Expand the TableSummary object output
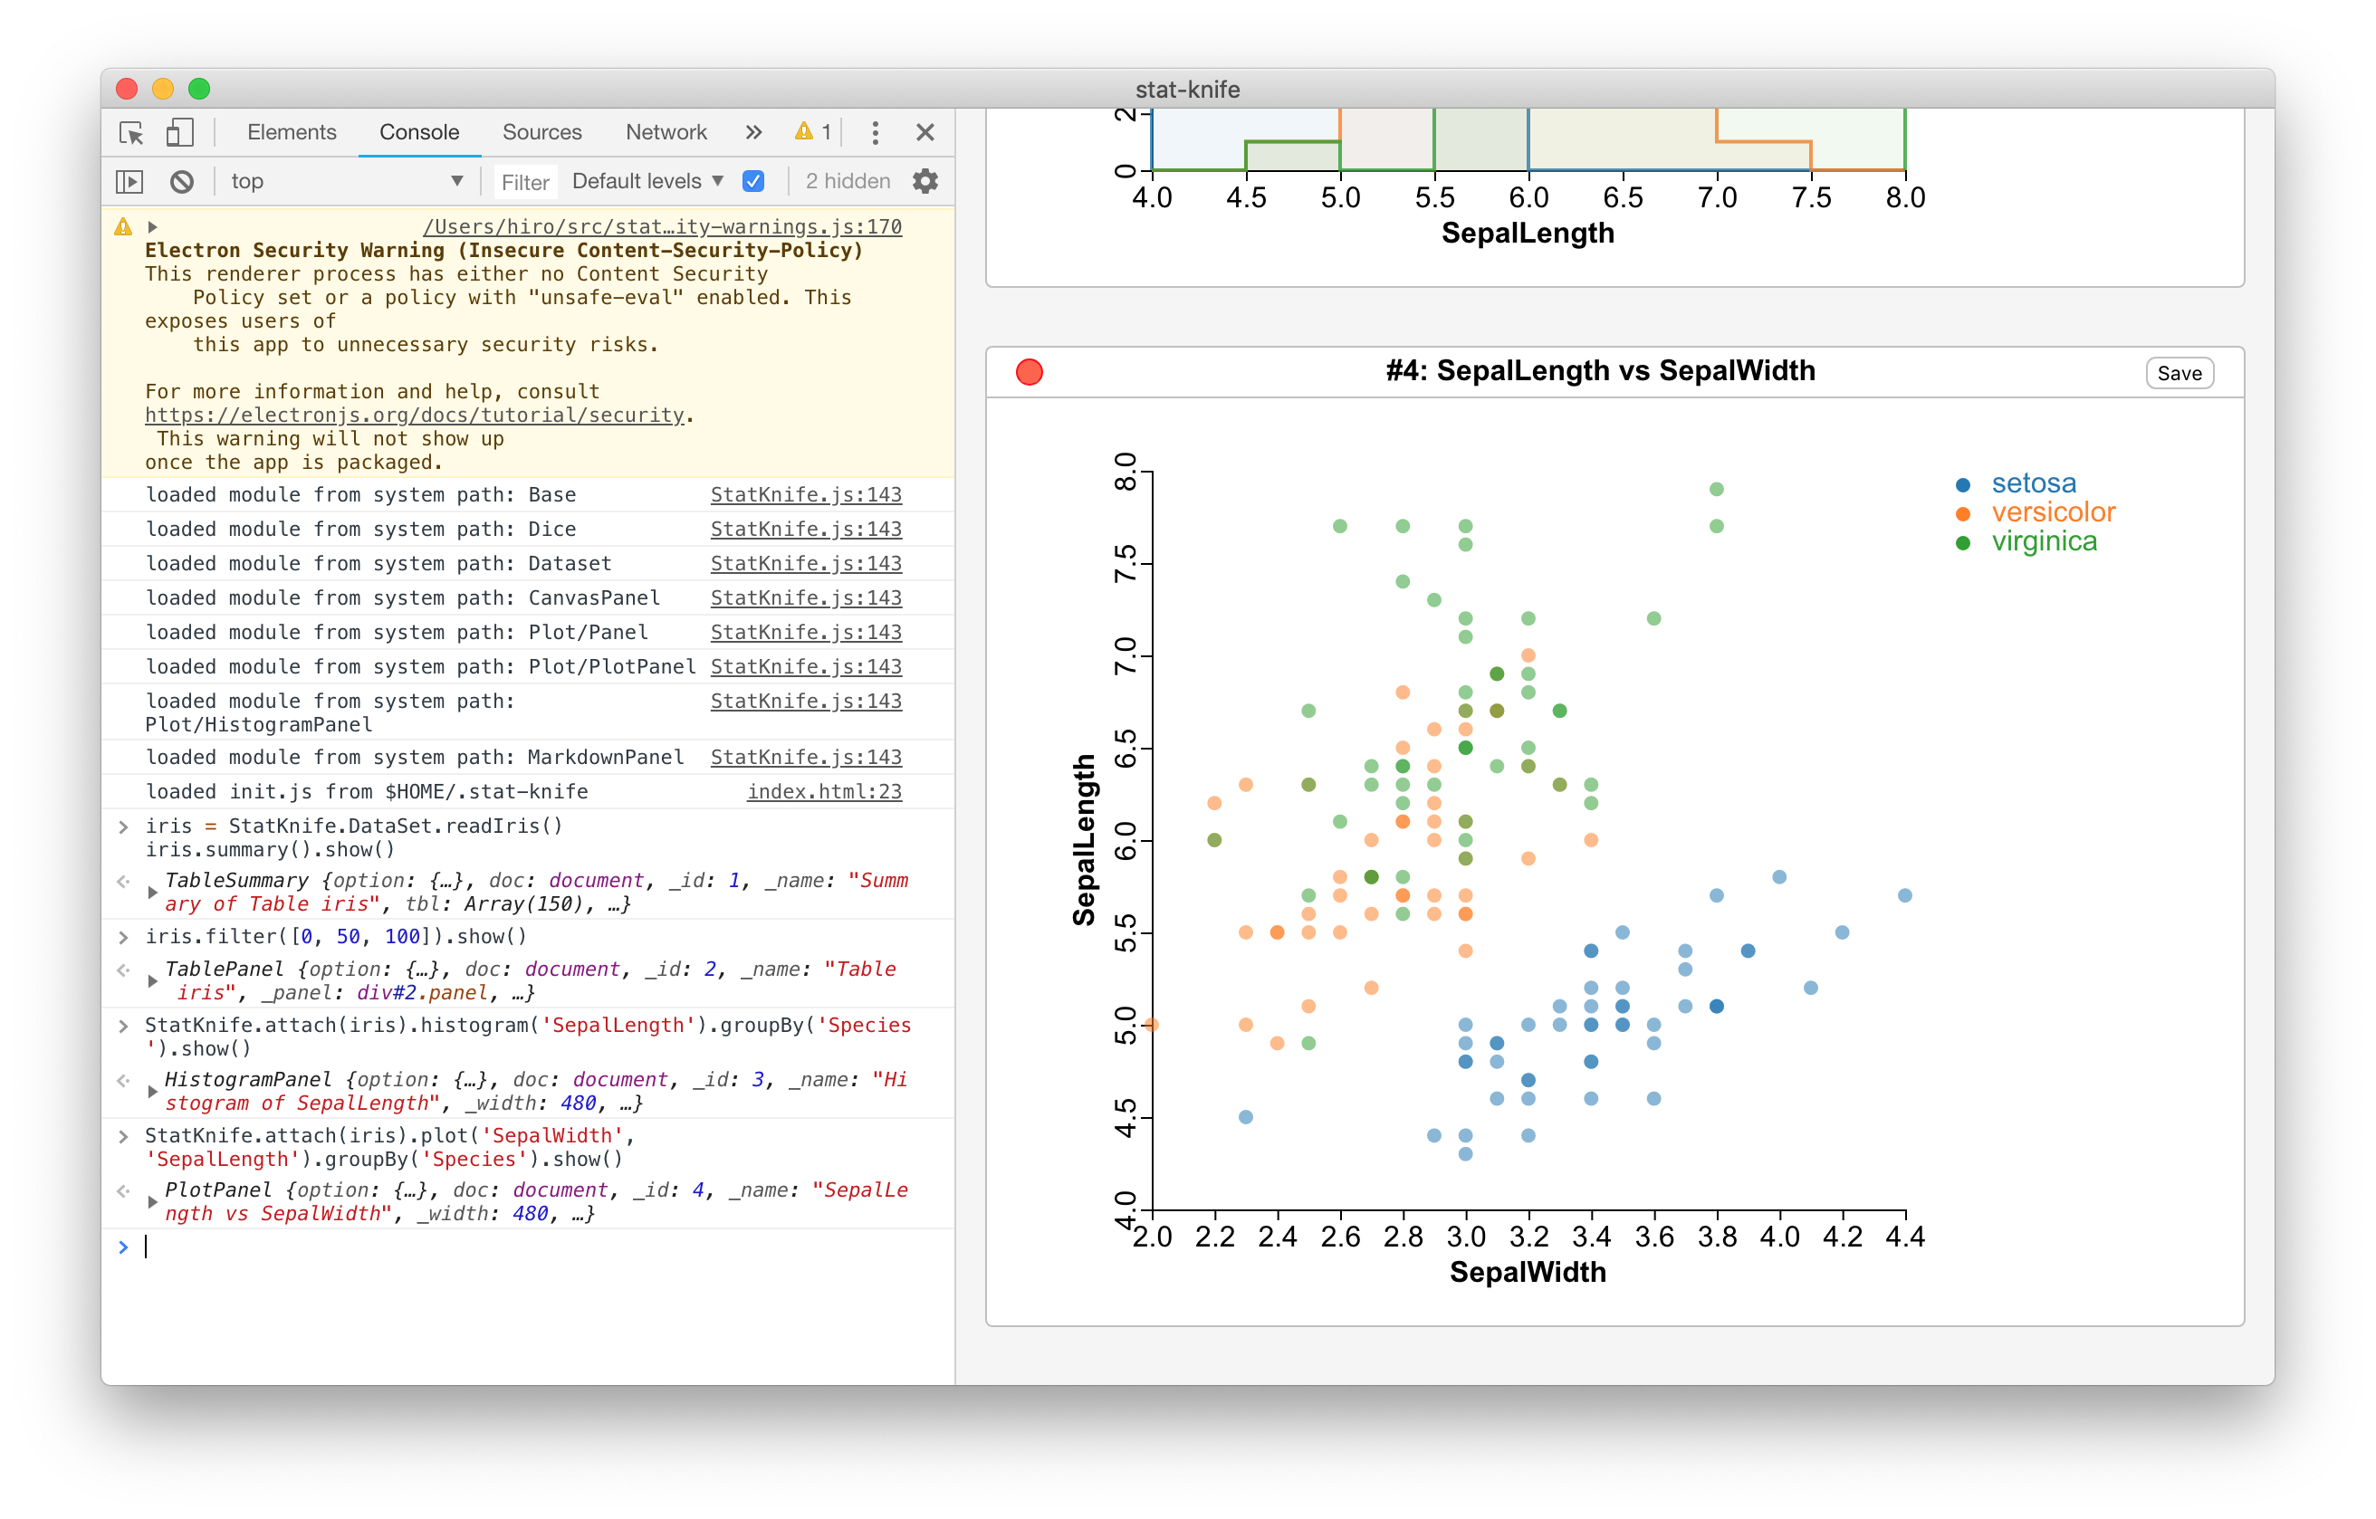This screenshot has width=2376, height=1519. (x=153, y=892)
